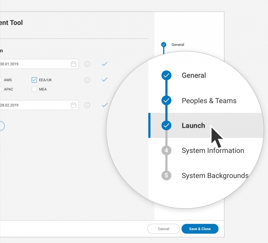Click step 5 numbered circle

tap(166, 175)
